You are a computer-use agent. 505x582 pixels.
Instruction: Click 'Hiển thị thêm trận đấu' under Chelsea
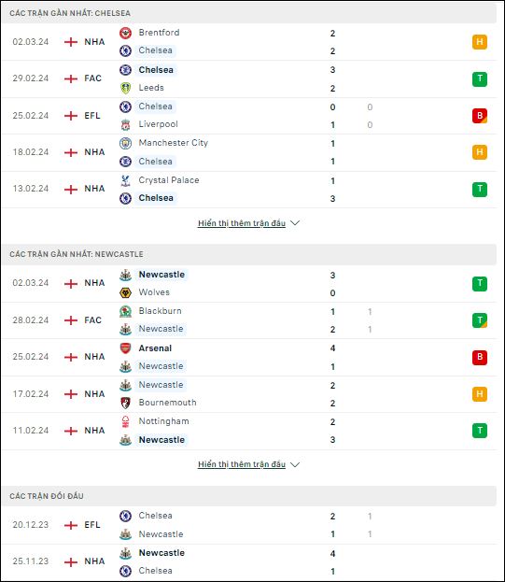(x=242, y=223)
